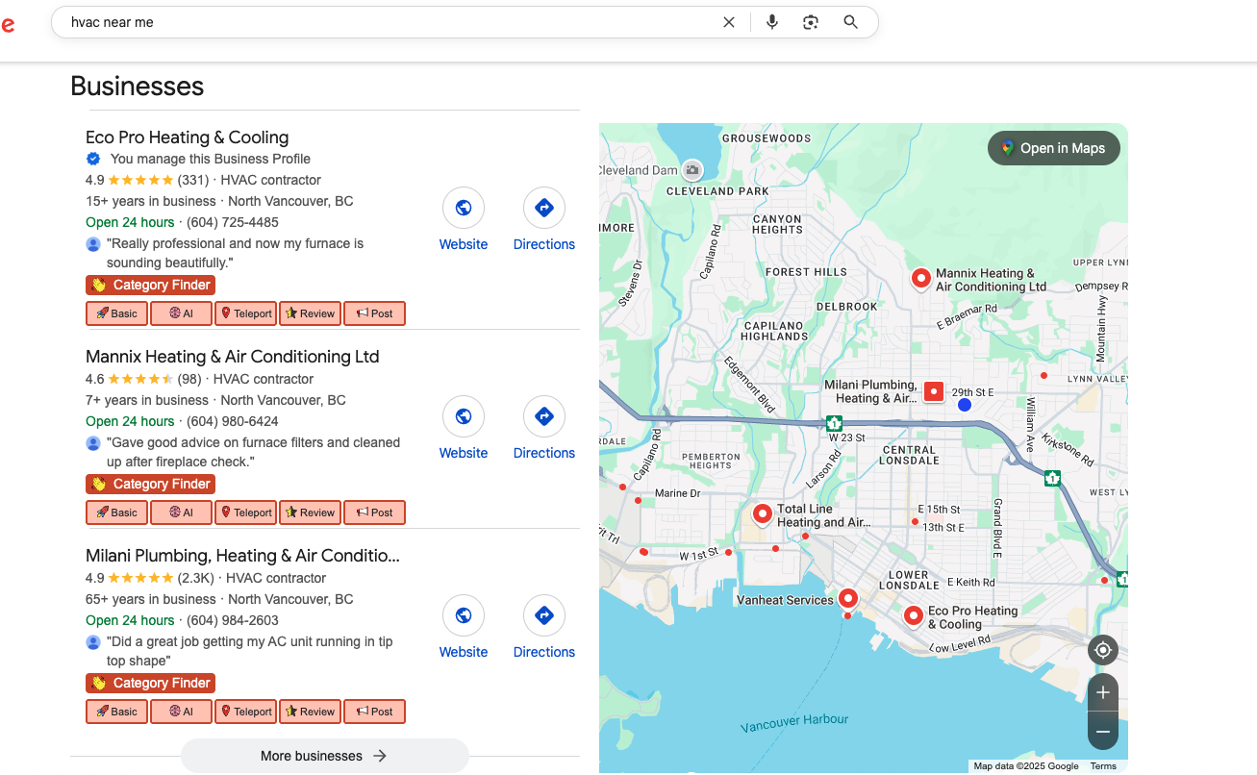This screenshot has height=775, width=1257.
Task: Get directions to Mannix Heating & Air Conditioning
Action: coord(543,416)
